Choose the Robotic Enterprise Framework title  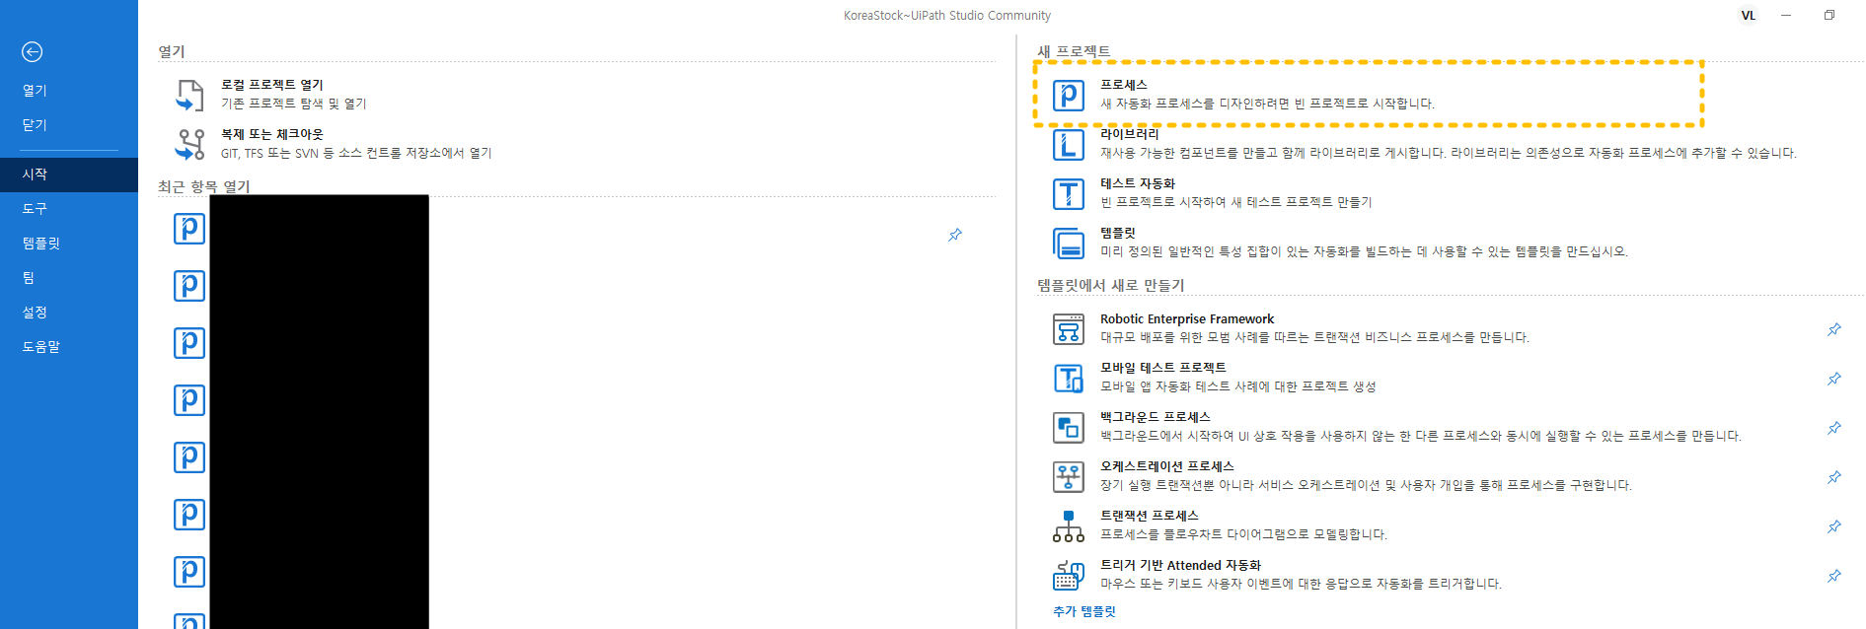[x=1187, y=319]
